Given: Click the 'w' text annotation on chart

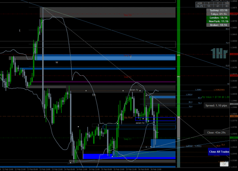Looking at the screenshot, I should pyautogui.click(x=57, y=62).
